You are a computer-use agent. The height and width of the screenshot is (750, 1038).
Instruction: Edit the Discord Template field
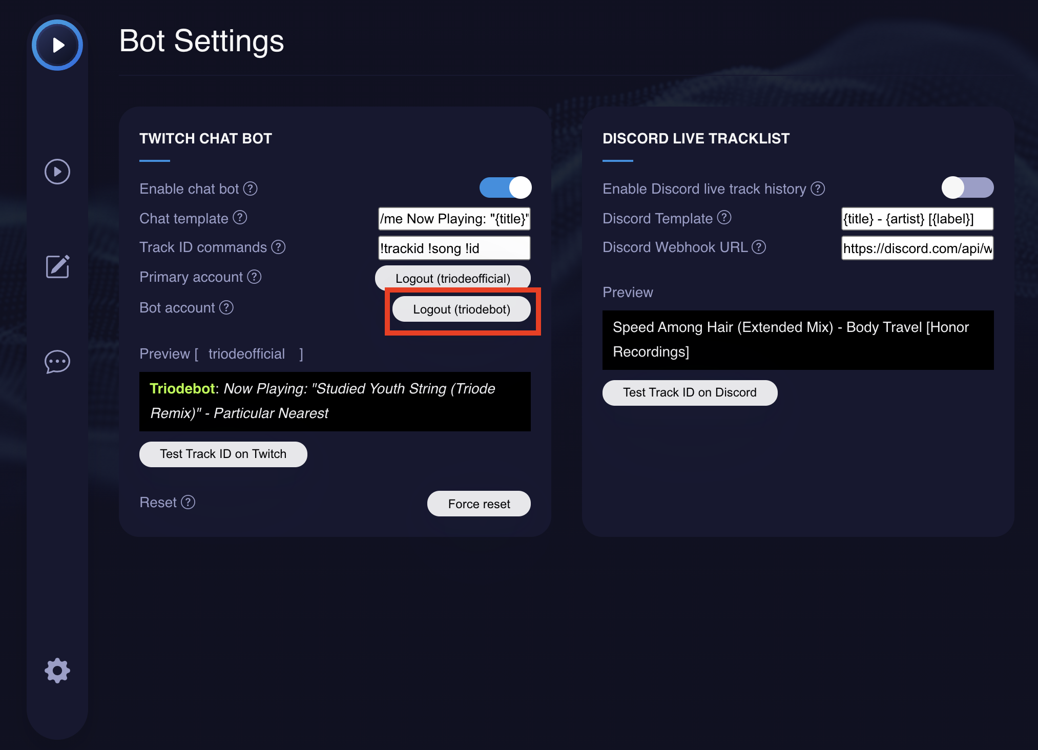(917, 219)
